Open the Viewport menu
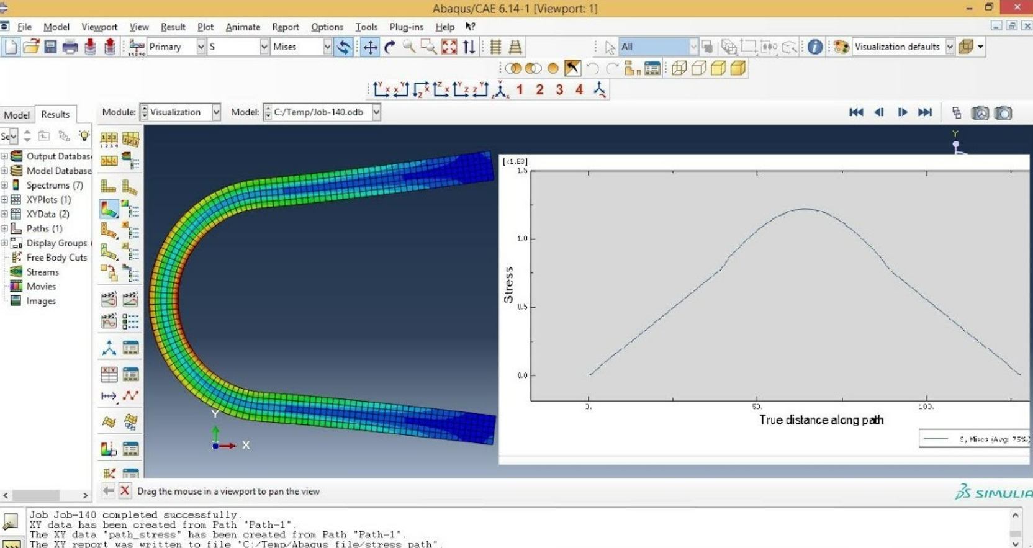The width and height of the screenshot is (1033, 548). click(99, 27)
